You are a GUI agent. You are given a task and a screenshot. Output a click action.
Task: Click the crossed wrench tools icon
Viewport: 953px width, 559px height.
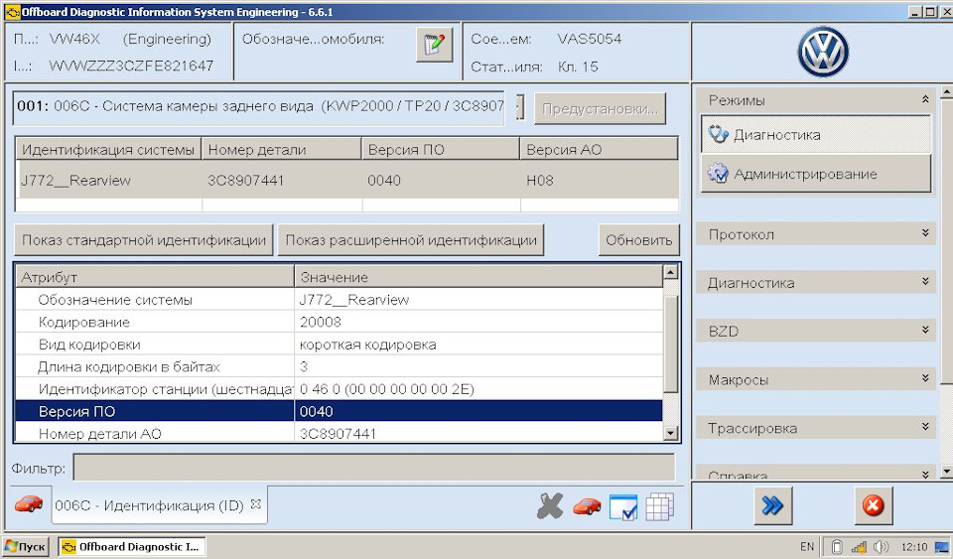[x=550, y=505]
